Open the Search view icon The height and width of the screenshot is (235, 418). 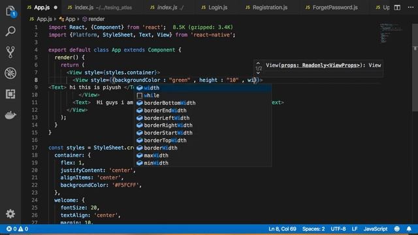10,31
